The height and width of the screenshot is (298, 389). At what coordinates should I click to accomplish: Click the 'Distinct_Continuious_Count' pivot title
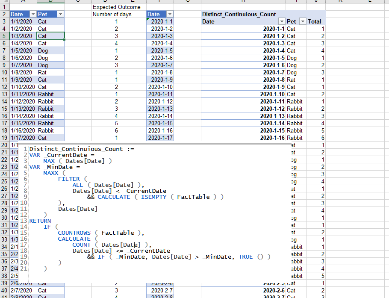pos(239,14)
